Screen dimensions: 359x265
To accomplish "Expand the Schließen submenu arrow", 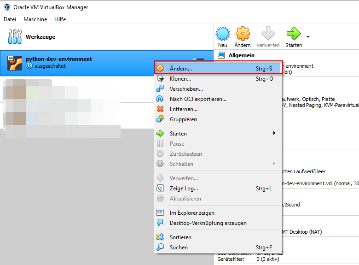I will pos(274,164).
